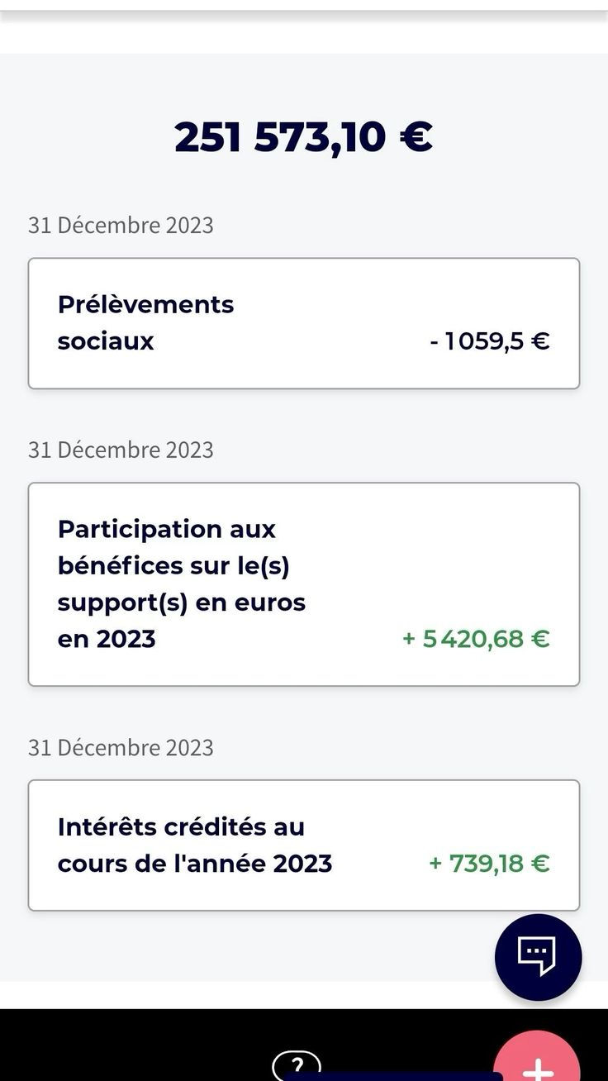Click the date label above Participation aux bénéfices
Screen dimensions: 608x1081
coord(121,450)
